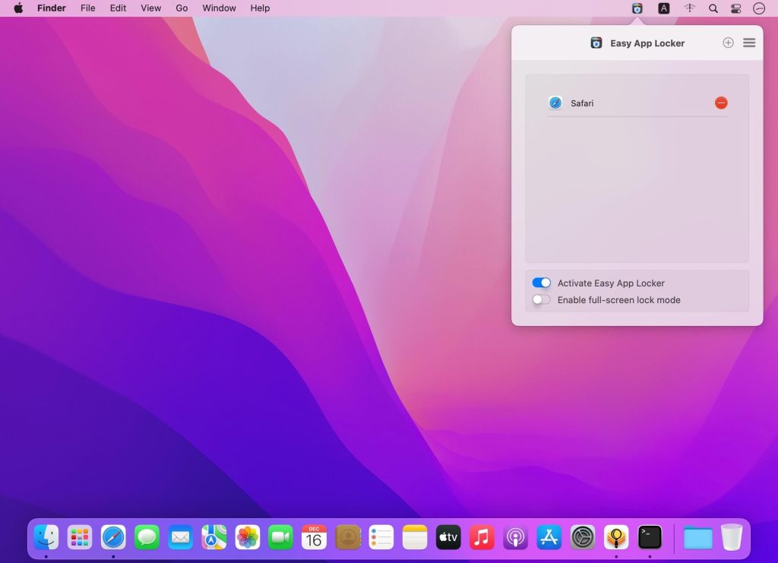Remove Safari from the locked apps list

pos(720,103)
